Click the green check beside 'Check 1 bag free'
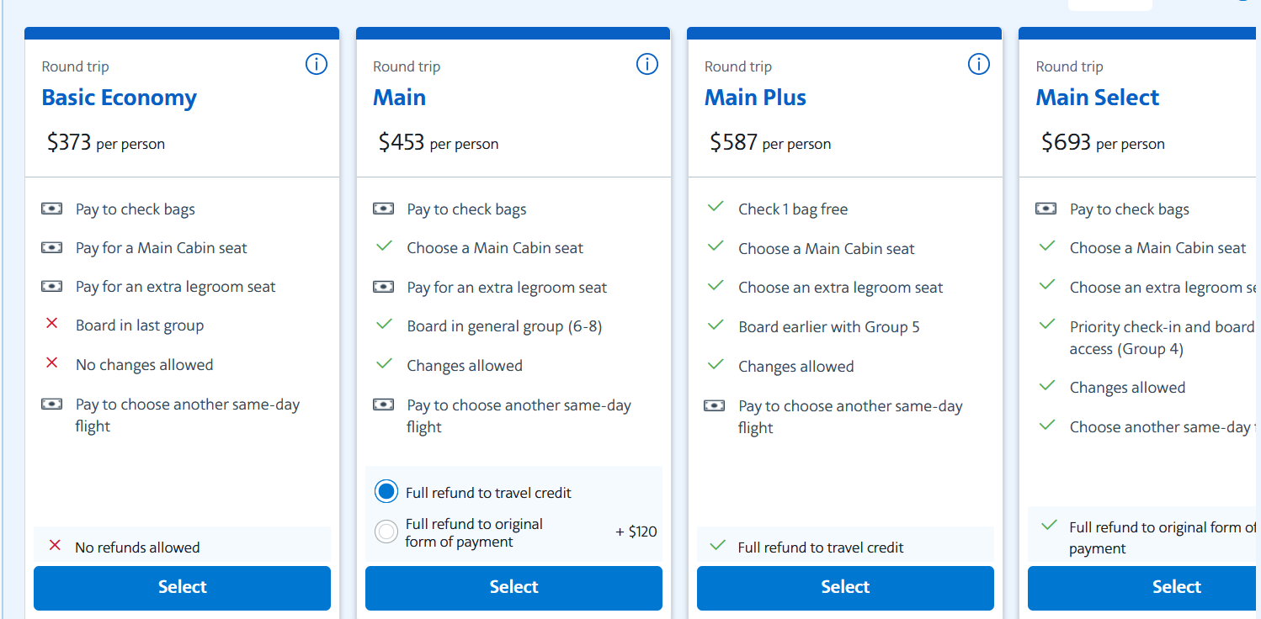 (x=715, y=207)
